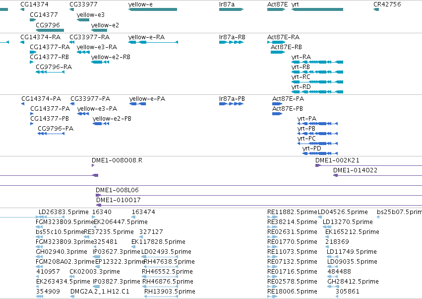Image resolution: width=422 pixels, height=299 pixels.
Task: Select the yrt-RB transcript
Action: [317, 72]
